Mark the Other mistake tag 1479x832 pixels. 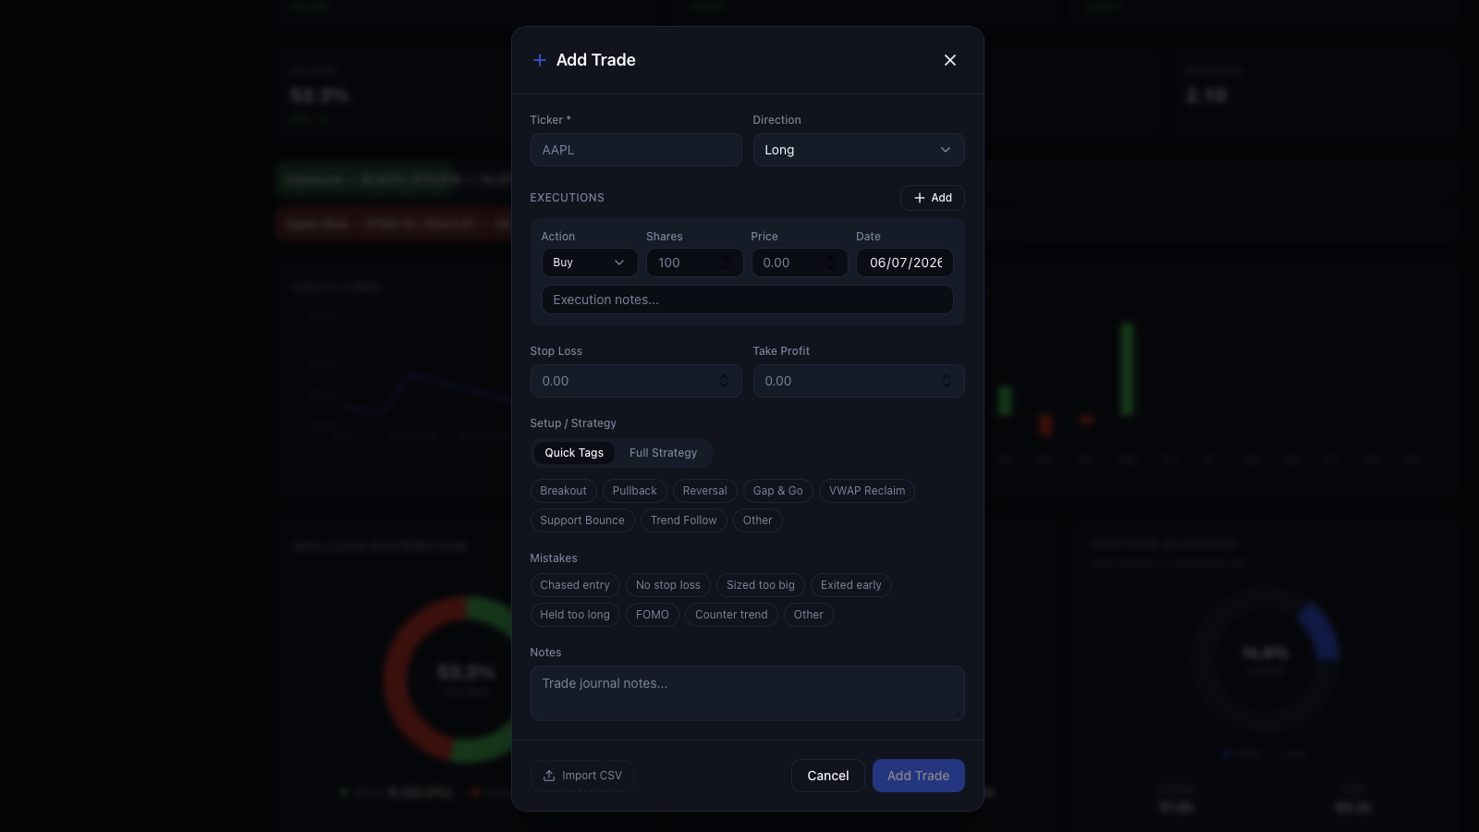pos(809,615)
